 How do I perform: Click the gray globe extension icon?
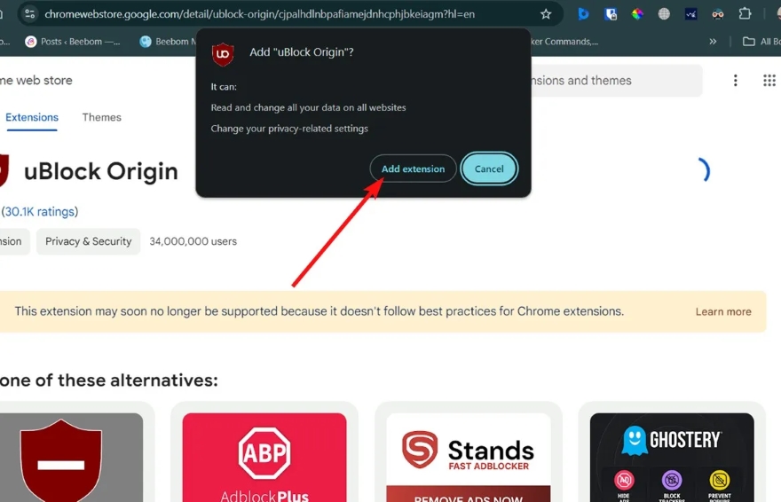[x=664, y=14]
